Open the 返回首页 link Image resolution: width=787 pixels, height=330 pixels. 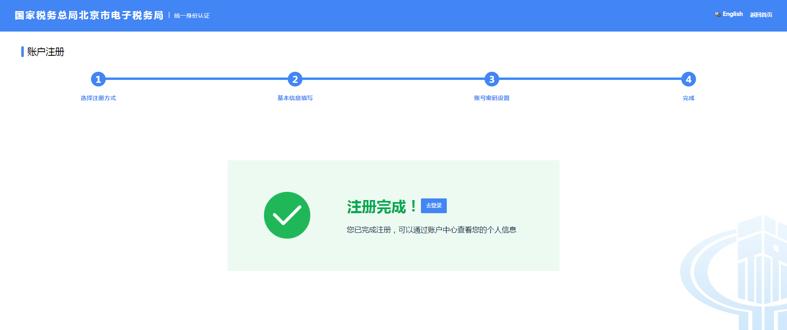[761, 15]
